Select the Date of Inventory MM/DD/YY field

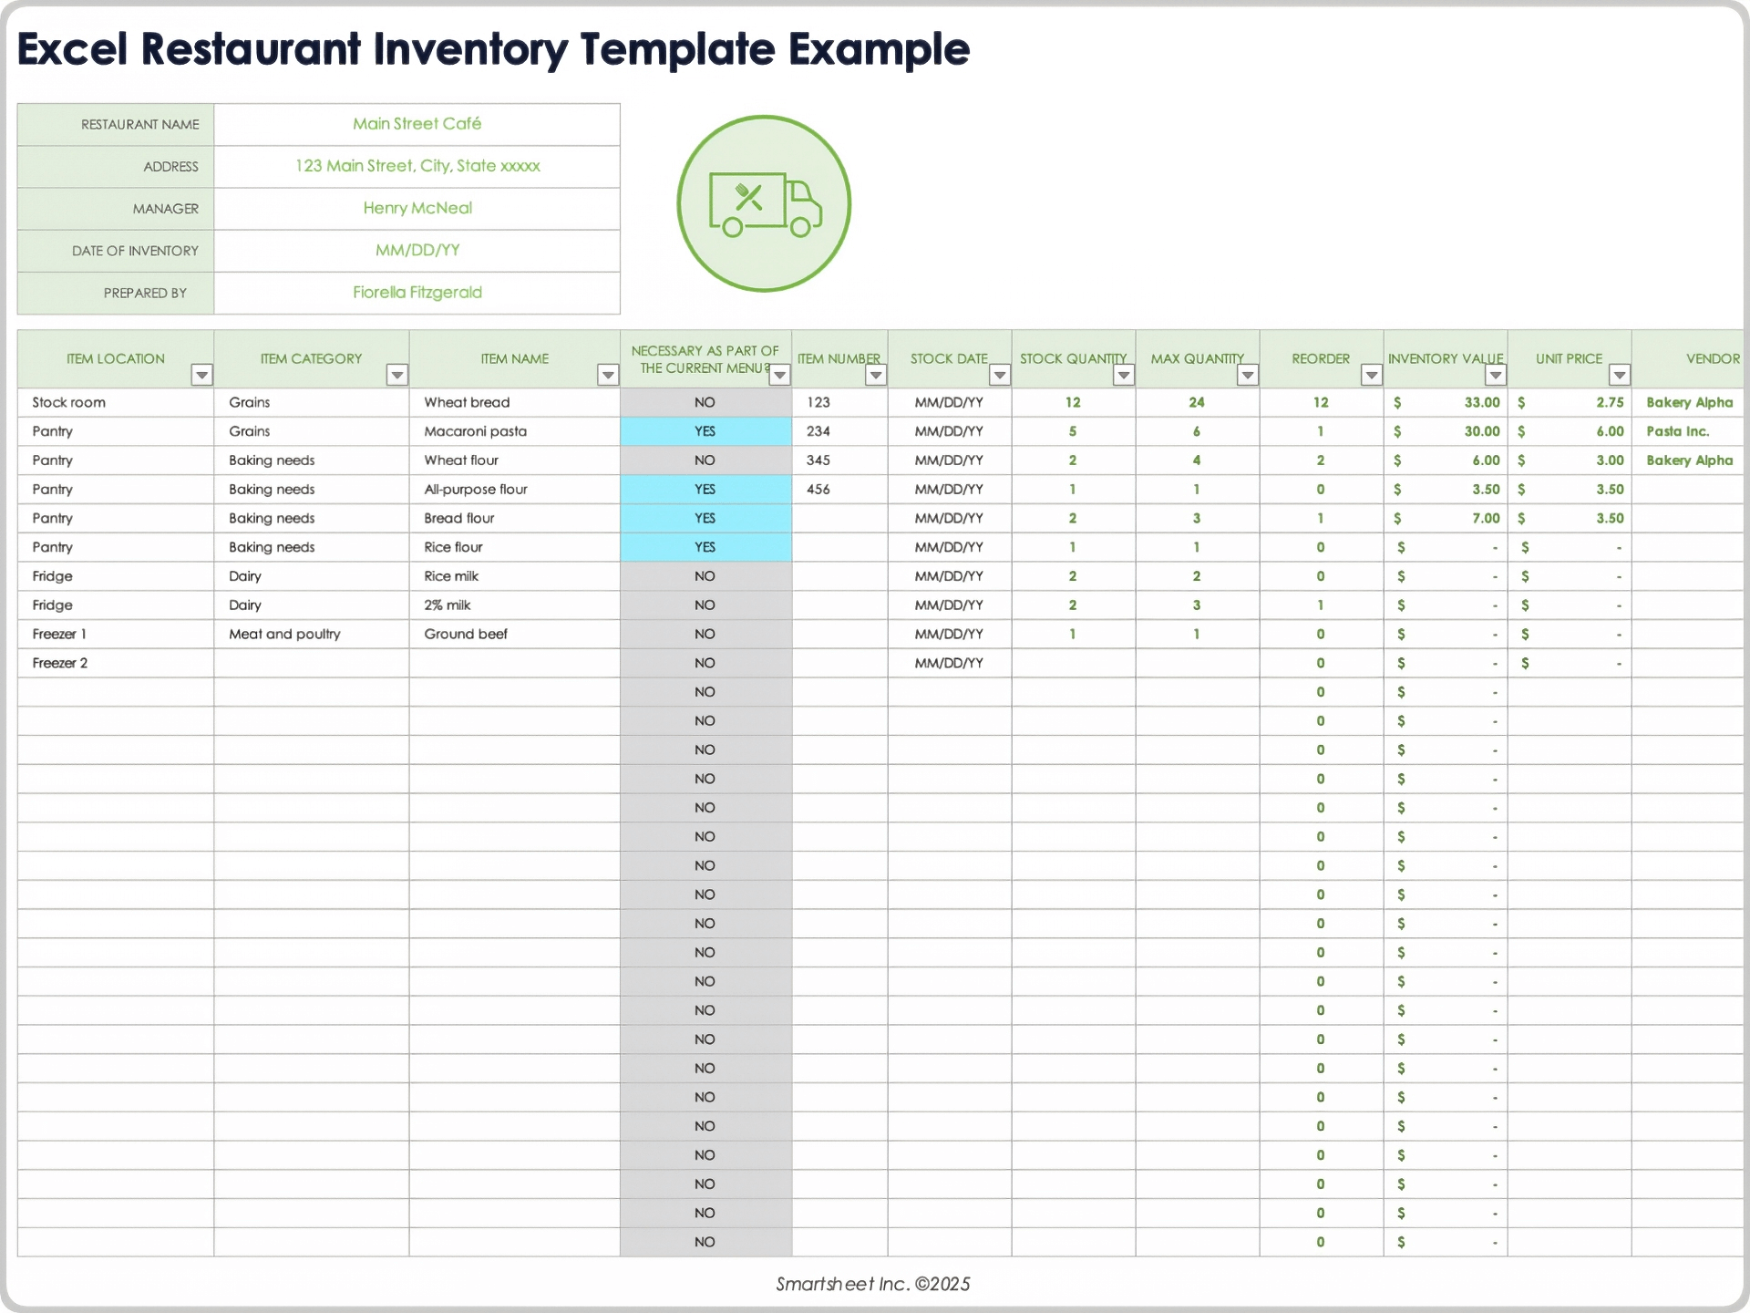click(417, 250)
